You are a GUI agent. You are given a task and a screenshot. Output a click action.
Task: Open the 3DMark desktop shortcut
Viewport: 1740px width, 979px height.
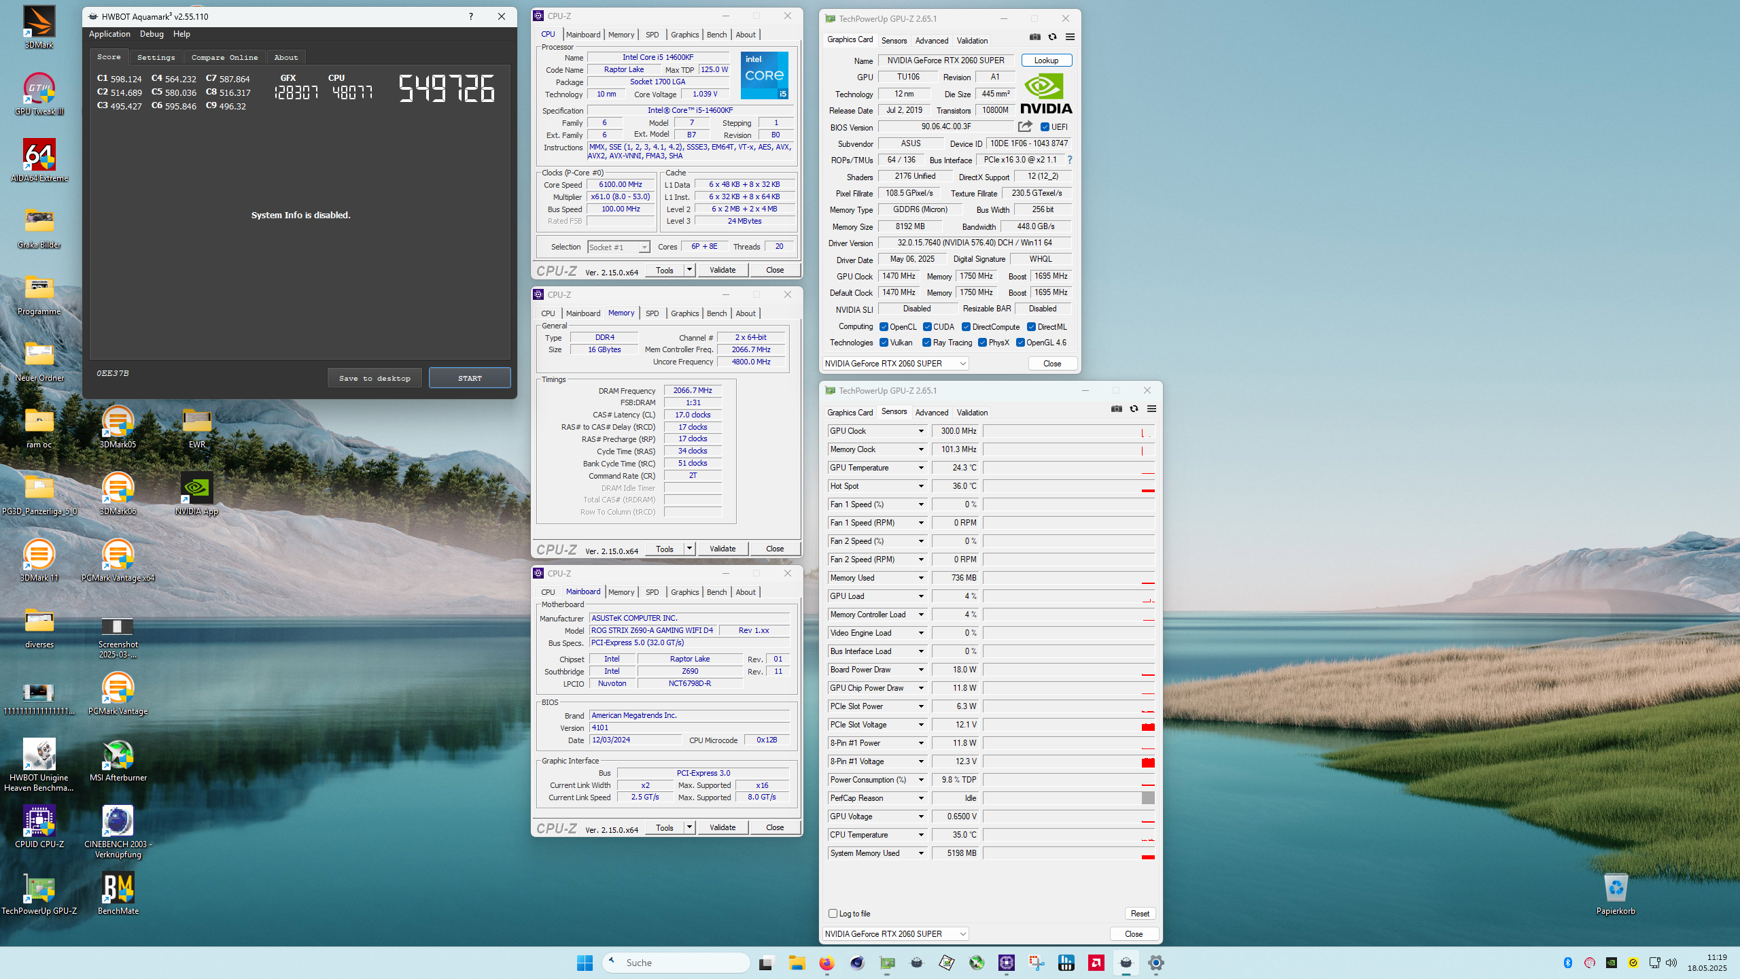click(39, 27)
